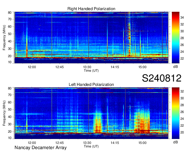This screenshot has width=187, height=151.
Task: Click the Frequency (MHz) label of the Right Handed plot
Action: [x=4, y=37]
